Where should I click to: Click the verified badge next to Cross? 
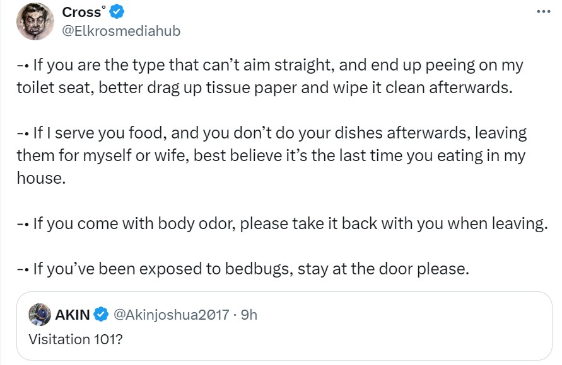pyautogui.click(x=117, y=12)
